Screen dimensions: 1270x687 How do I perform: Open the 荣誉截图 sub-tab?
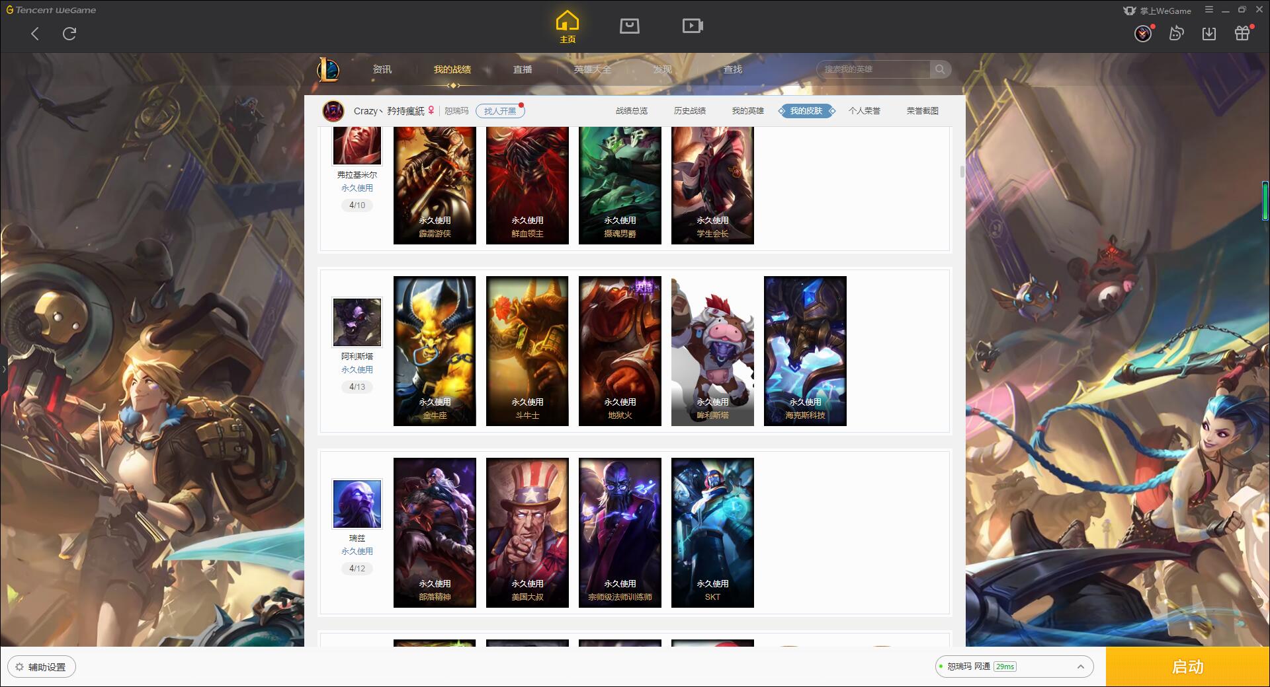[x=923, y=111]
